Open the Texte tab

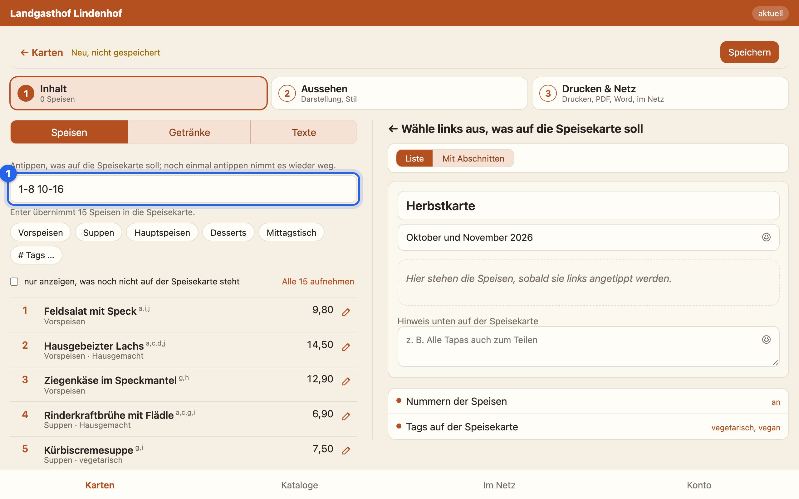(304, 132)
